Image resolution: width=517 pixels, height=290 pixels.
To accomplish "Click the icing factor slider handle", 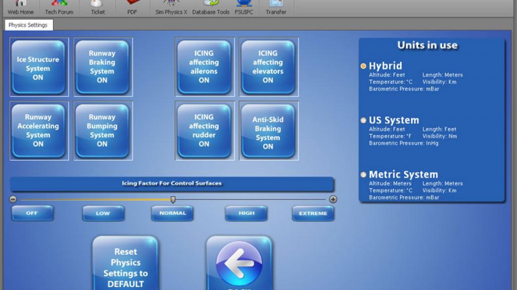I will pyautogui.click(x=173, y=199).
